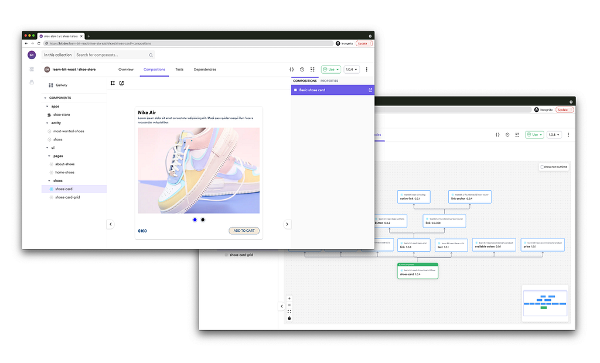Click the fit-view icon in graph controls
Image resolution: width=600 pixels, height=363 pixels.
pos(289,311)
